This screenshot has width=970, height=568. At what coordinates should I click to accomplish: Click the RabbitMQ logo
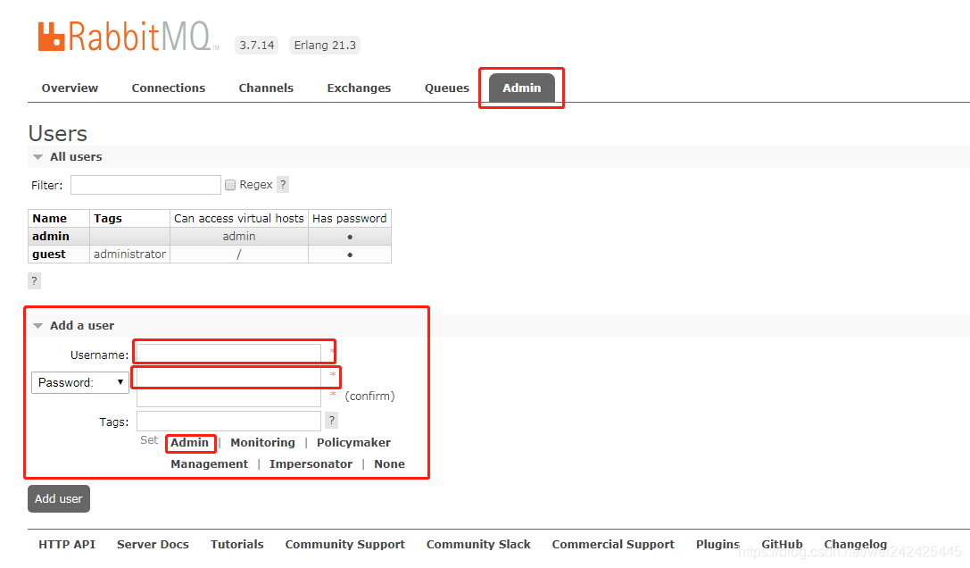pos(128,37)
